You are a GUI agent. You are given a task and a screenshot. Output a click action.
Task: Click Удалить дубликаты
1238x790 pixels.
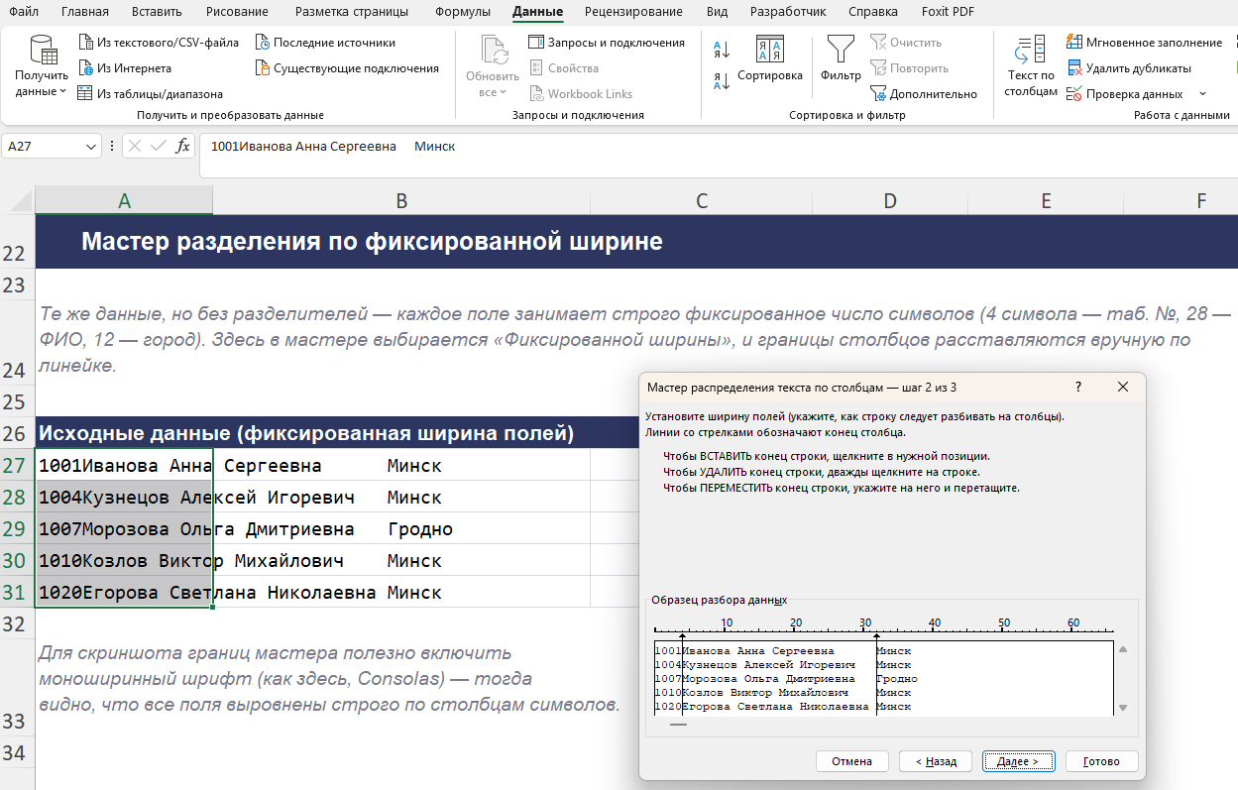pyautogui.click(x=1128, y=68)
